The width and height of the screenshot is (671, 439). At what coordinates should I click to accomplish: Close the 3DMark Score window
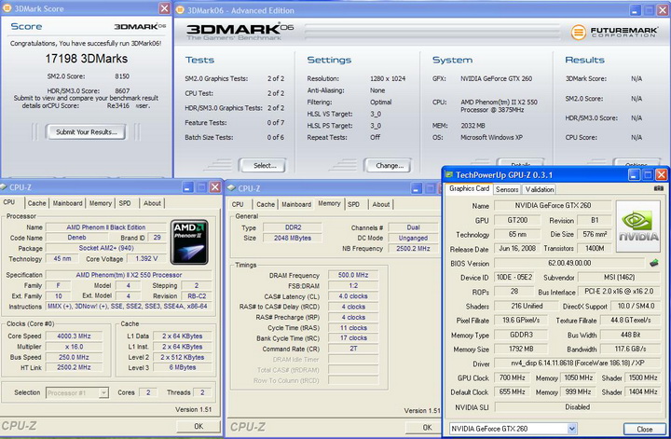click(164, 8)
